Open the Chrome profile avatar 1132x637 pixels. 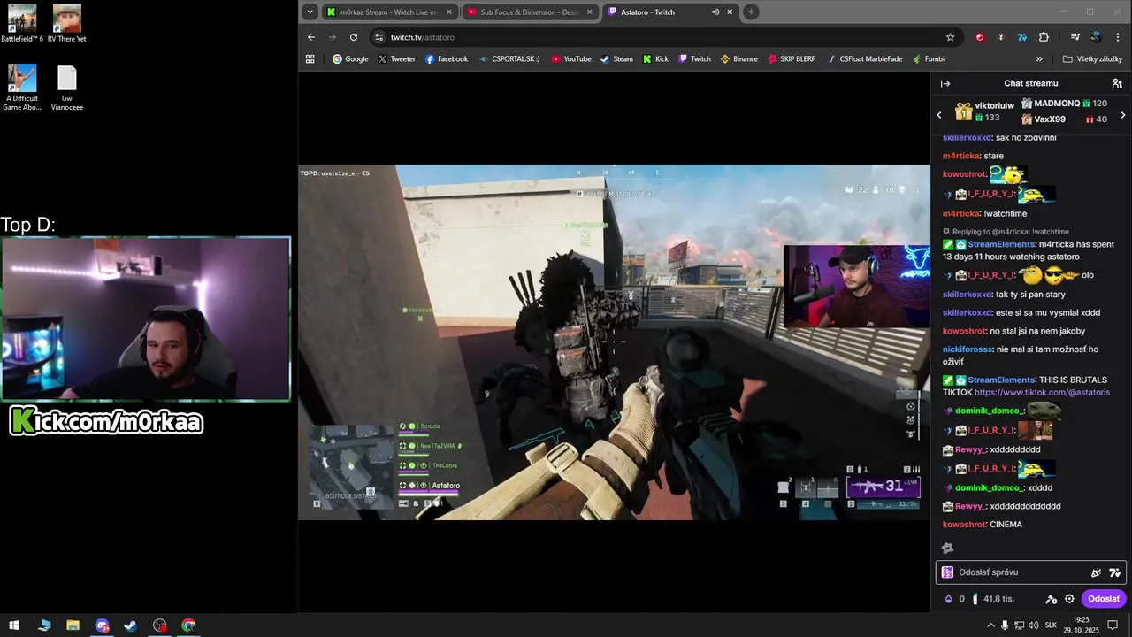(1096, 37)
